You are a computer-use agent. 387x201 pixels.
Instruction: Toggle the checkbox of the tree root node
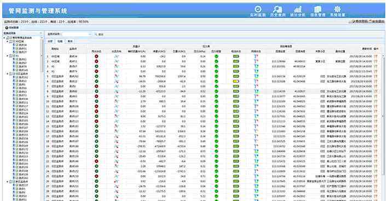[11, 38]
